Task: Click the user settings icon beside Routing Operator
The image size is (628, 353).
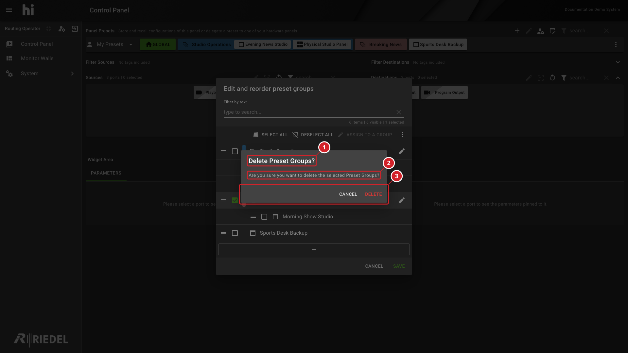Action: pyautogui.click(x=61, y=29)
